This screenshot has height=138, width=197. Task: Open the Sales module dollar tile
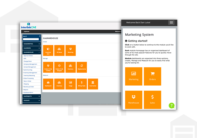coord(152,100)
